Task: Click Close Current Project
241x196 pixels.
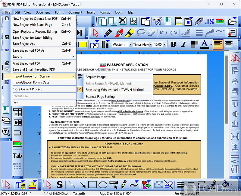Action: [40, 89]
